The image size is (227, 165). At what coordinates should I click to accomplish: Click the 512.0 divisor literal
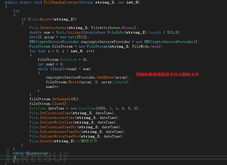click(172, 32)
